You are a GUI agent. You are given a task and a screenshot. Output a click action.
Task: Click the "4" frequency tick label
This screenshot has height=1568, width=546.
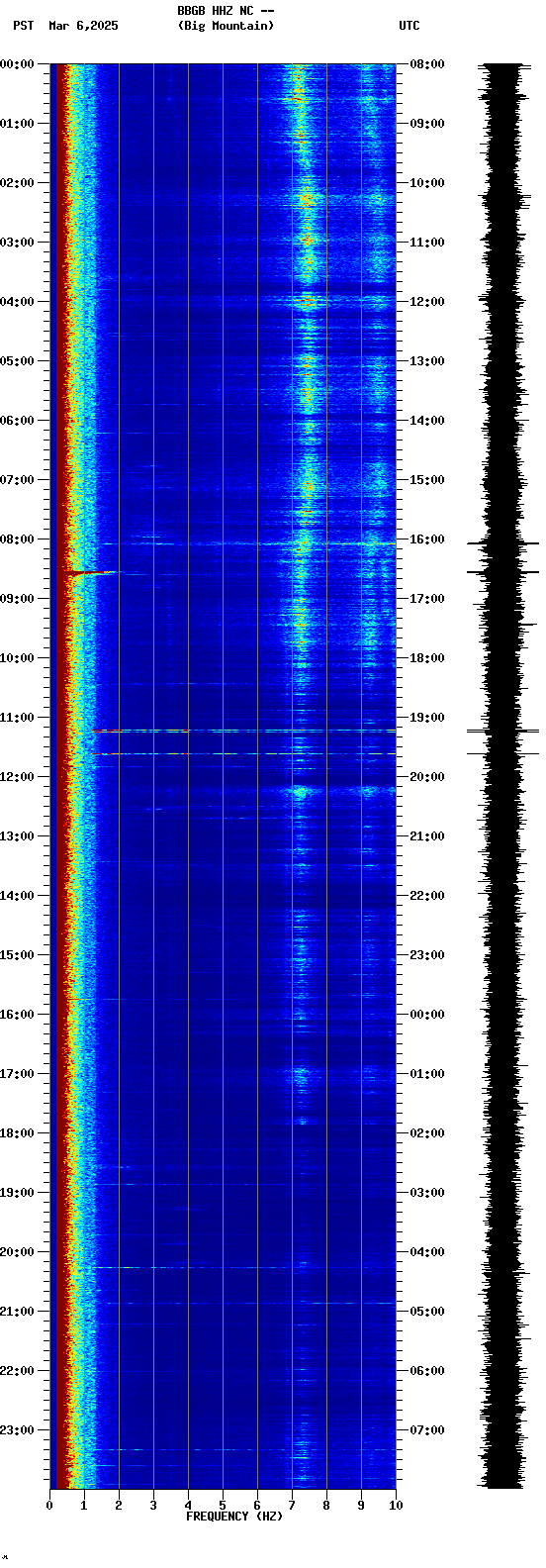coord(188,1506)
